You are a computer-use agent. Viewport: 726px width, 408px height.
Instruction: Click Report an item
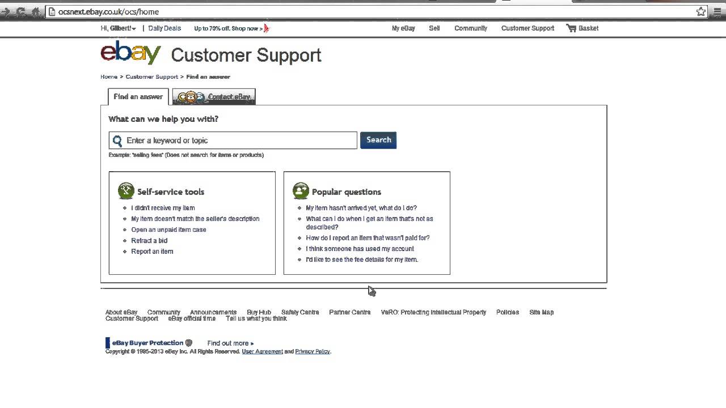[x=152, y=251]
